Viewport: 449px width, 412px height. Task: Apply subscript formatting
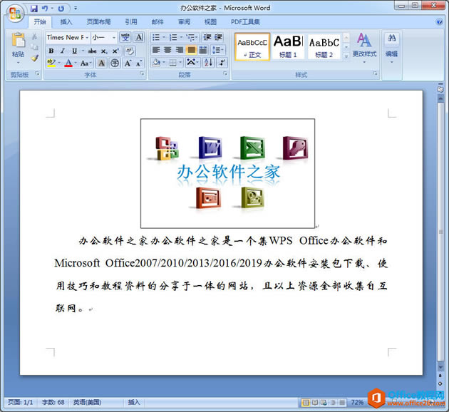pyautogui.click(x=104, y=51)
